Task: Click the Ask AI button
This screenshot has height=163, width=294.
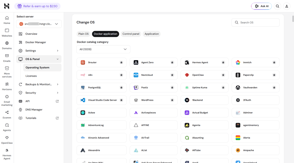Action: click(x=261, y=6)
